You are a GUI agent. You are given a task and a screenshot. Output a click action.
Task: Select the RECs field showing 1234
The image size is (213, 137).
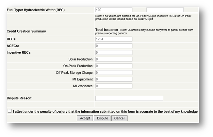point(114,39)
